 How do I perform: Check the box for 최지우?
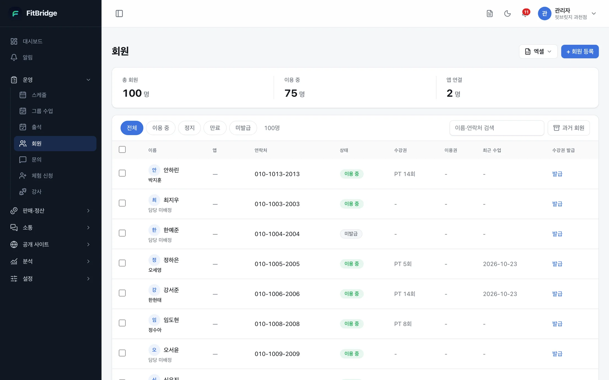coord(122,203)
